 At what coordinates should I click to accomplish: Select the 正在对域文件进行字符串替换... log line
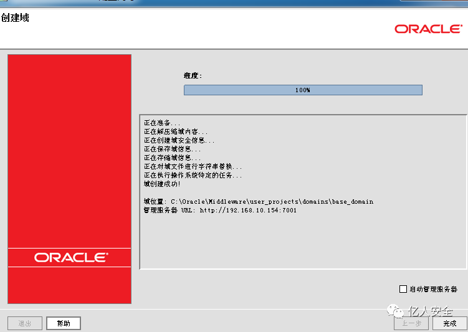(193, 166)
